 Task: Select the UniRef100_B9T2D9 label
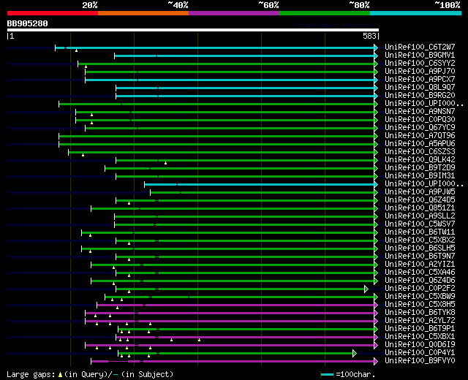420,168
